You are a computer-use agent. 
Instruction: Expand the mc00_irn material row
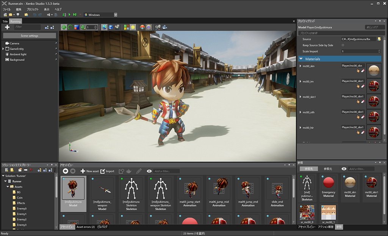300,81
